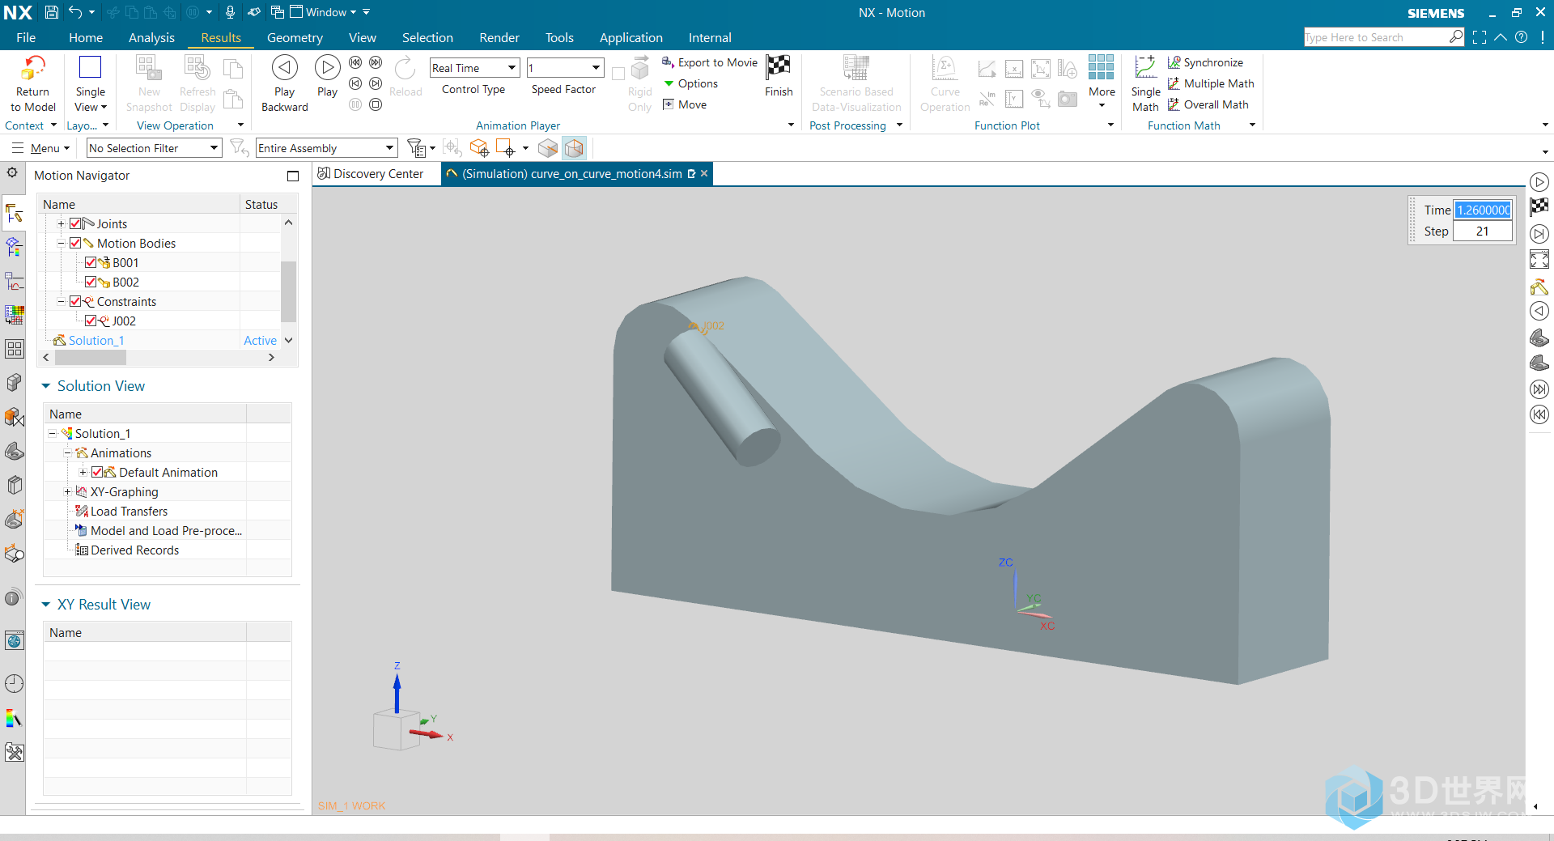Open the File menu
This screenshot has height=841, width=1554.
pos(26,37)
